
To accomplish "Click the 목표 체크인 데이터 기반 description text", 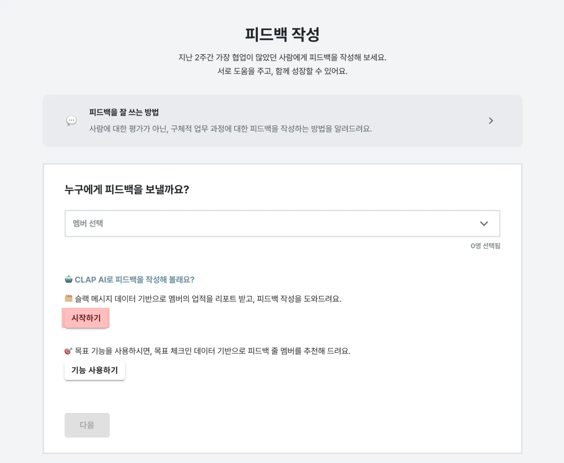I will [x=212, y=351].
